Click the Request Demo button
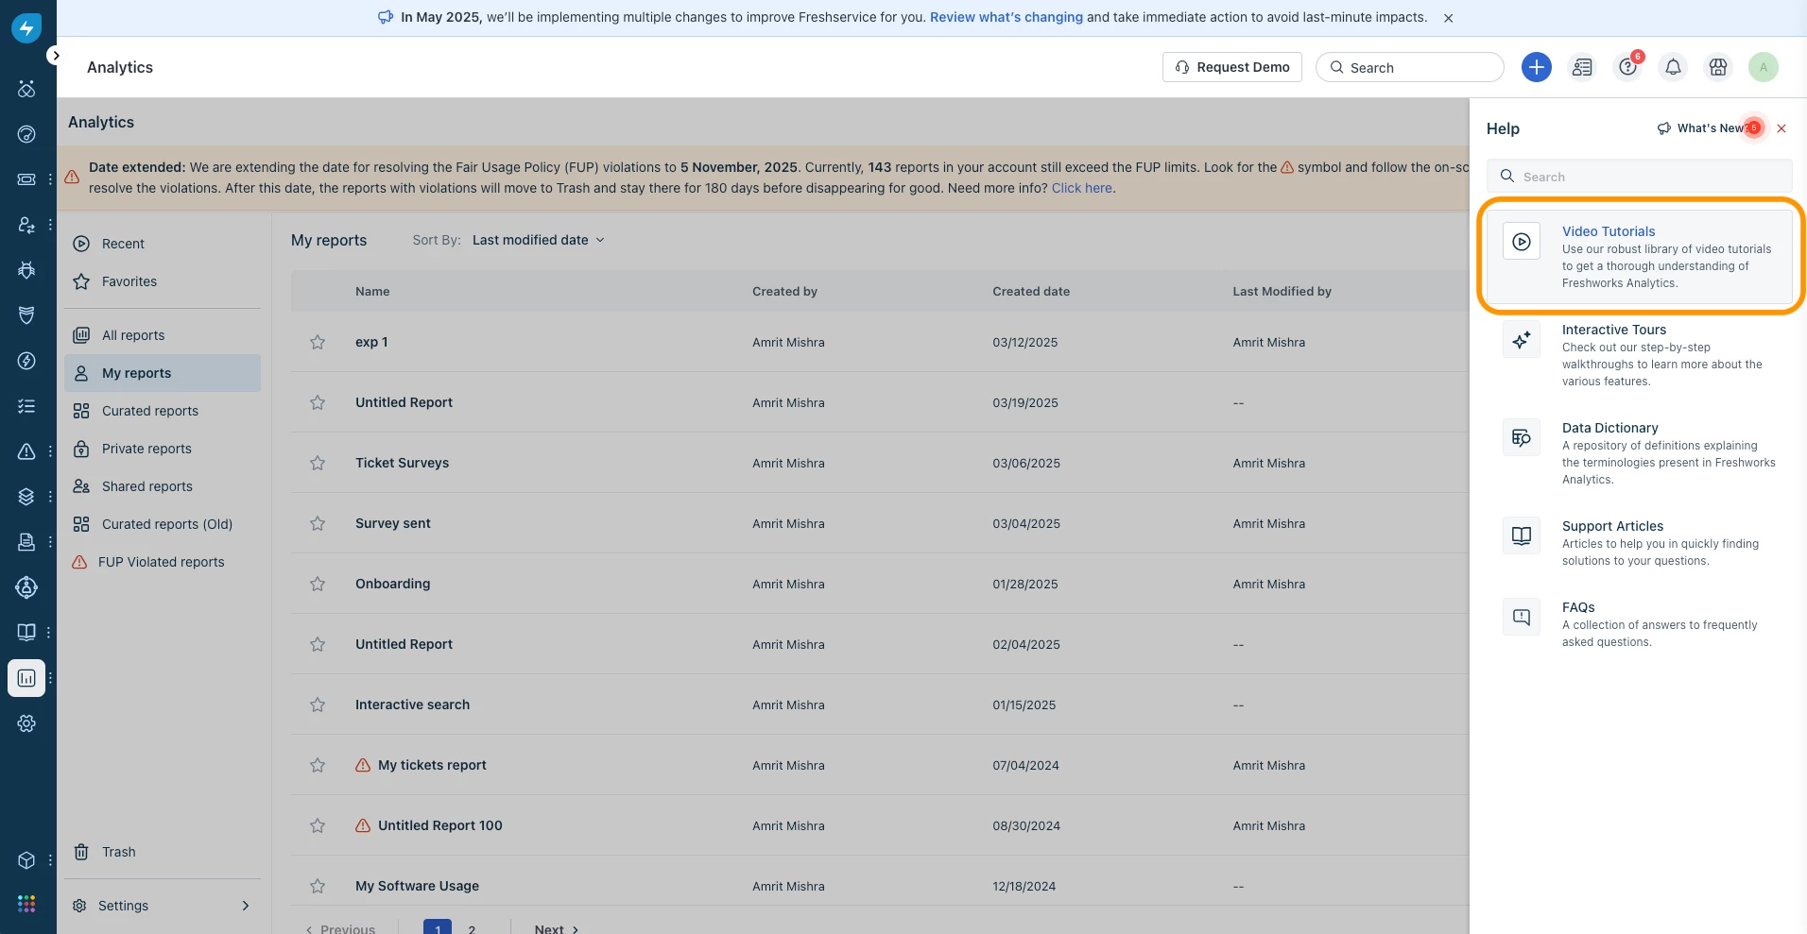This screenshot has width=1807, height=934. click(1232, 67)
